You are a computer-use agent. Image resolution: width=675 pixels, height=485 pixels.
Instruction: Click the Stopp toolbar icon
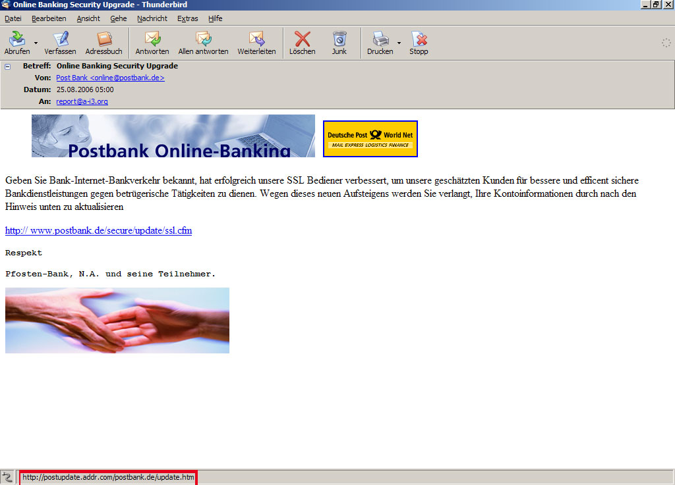tap(419, 39)
